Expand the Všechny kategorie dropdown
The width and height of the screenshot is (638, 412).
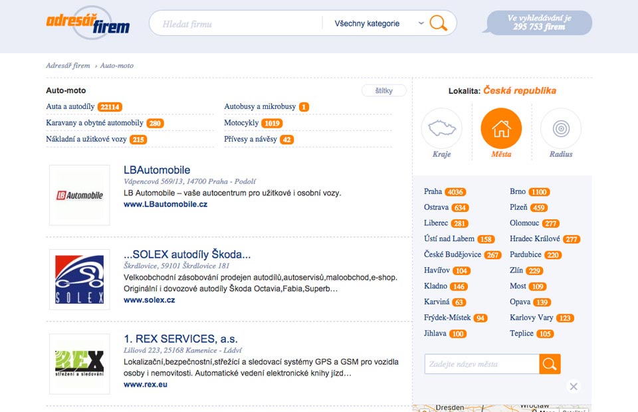(375, 23)
